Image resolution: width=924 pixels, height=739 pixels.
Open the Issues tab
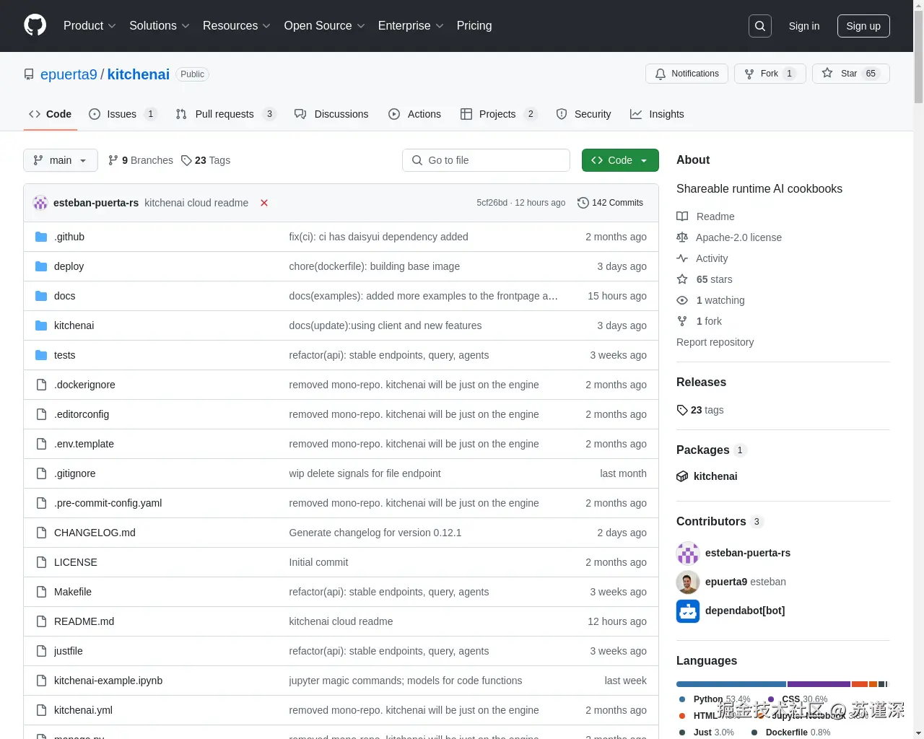(x=123, y=114)
